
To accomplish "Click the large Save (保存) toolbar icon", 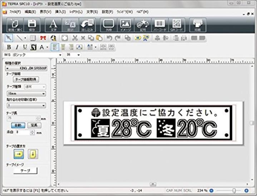I will tap(32, 25).
